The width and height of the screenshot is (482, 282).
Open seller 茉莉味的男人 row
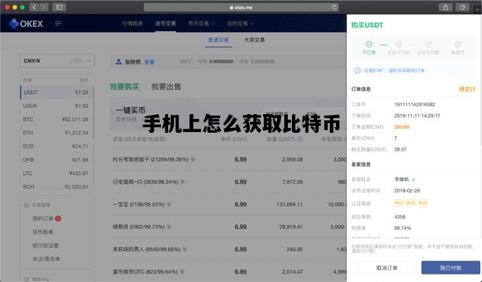(x=229, y=249)
